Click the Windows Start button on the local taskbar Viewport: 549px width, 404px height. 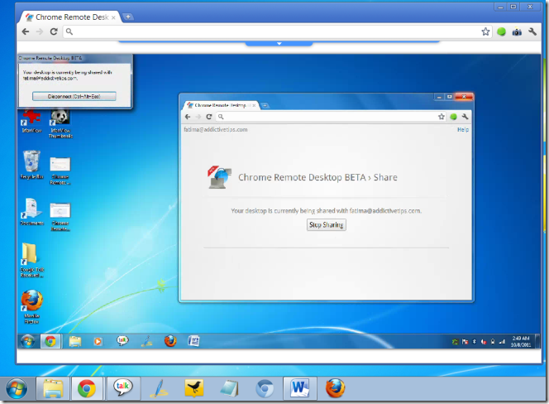click(x=17, y=388)
